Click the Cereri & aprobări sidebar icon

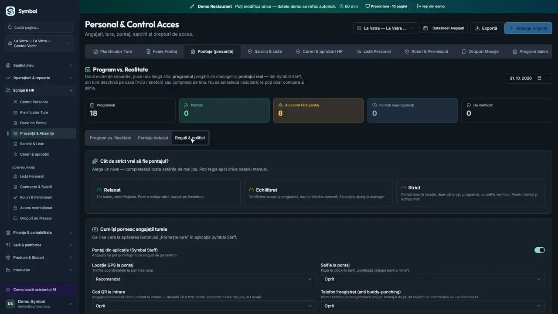(x=16, y=154)
